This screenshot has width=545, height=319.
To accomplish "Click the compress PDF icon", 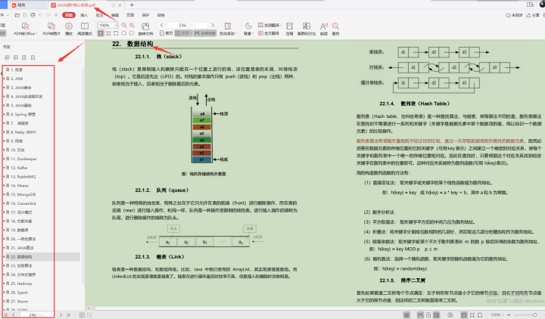I will [289, 26].
